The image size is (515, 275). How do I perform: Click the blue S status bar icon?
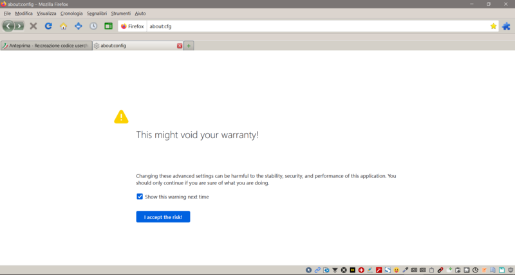click(x=388, y=270)
